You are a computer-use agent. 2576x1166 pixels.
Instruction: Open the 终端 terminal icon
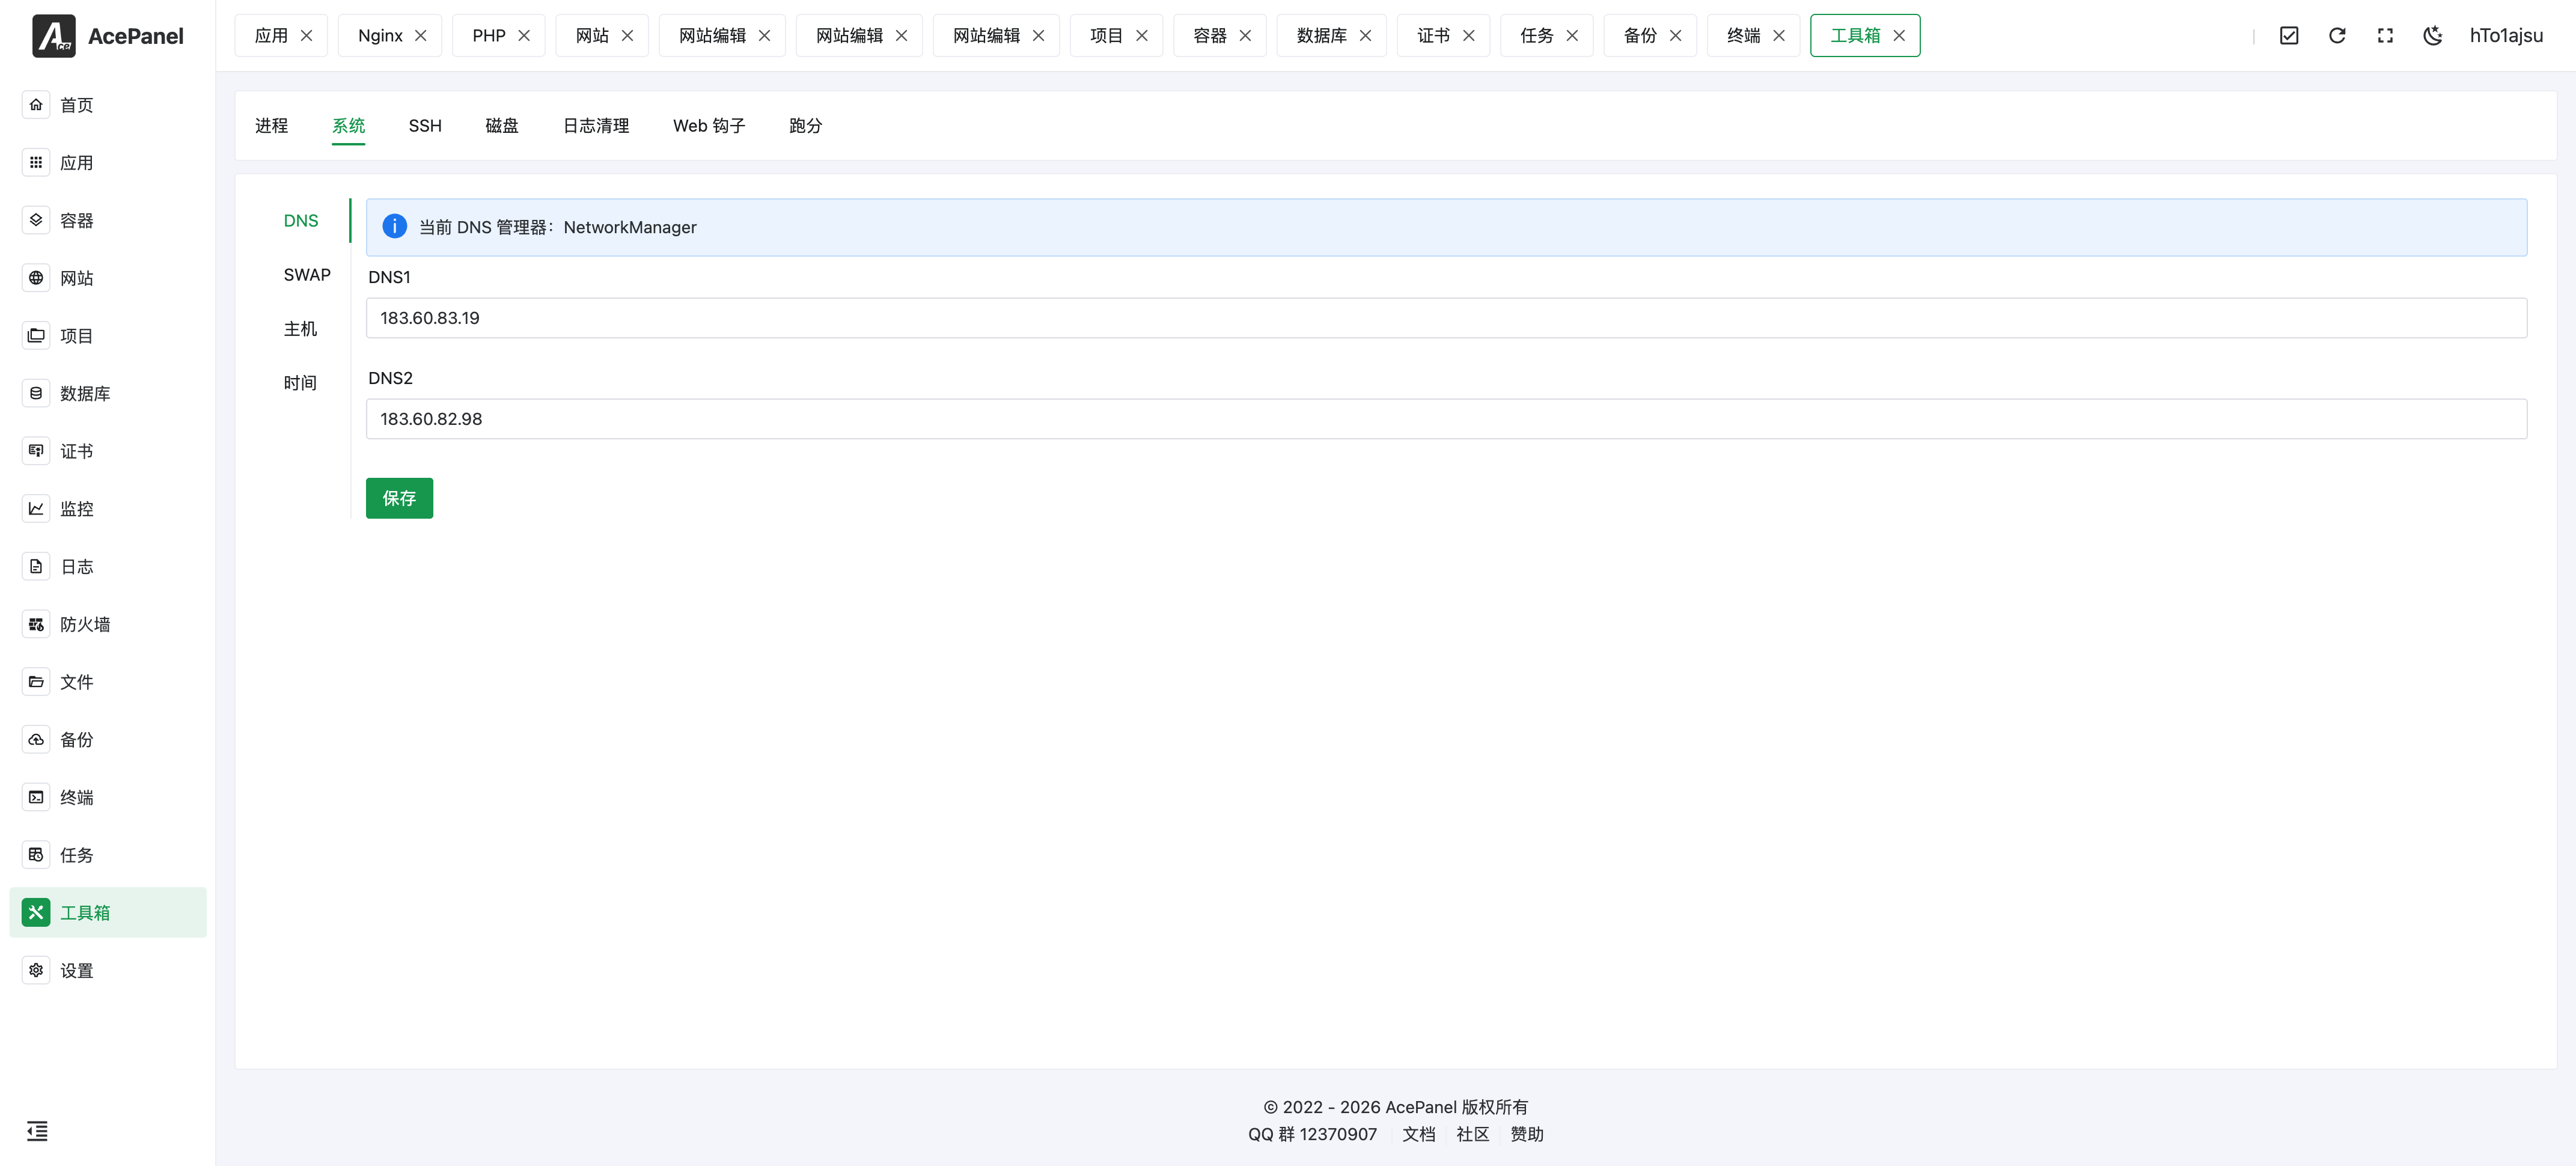pyautogui.click(x=36, y=797)
